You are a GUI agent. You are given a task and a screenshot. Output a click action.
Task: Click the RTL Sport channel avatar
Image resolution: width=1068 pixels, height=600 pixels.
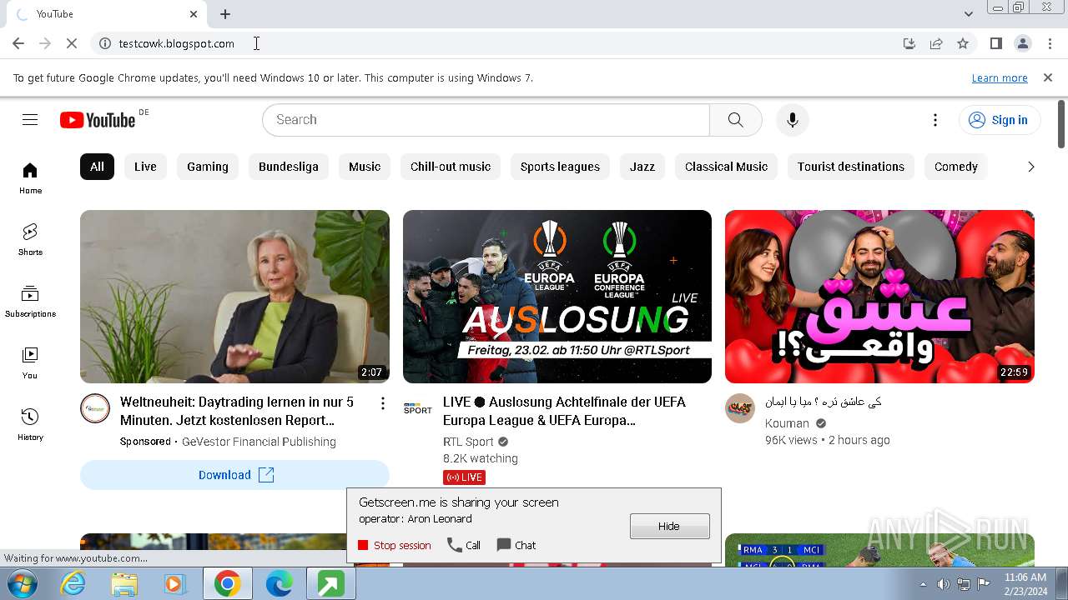pyautogui.click(x=417, y=408)
